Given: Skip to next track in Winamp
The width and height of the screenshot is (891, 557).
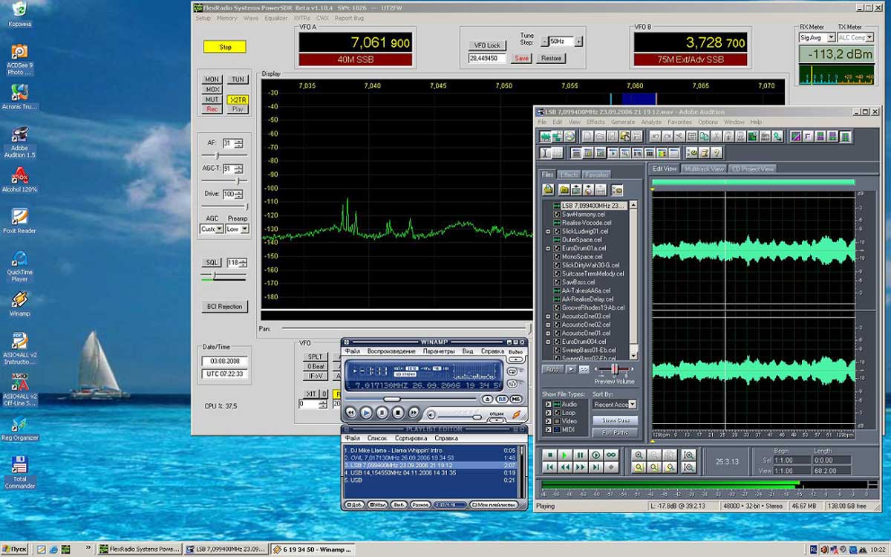Looking at the screenshot, I should click(414, 412).
